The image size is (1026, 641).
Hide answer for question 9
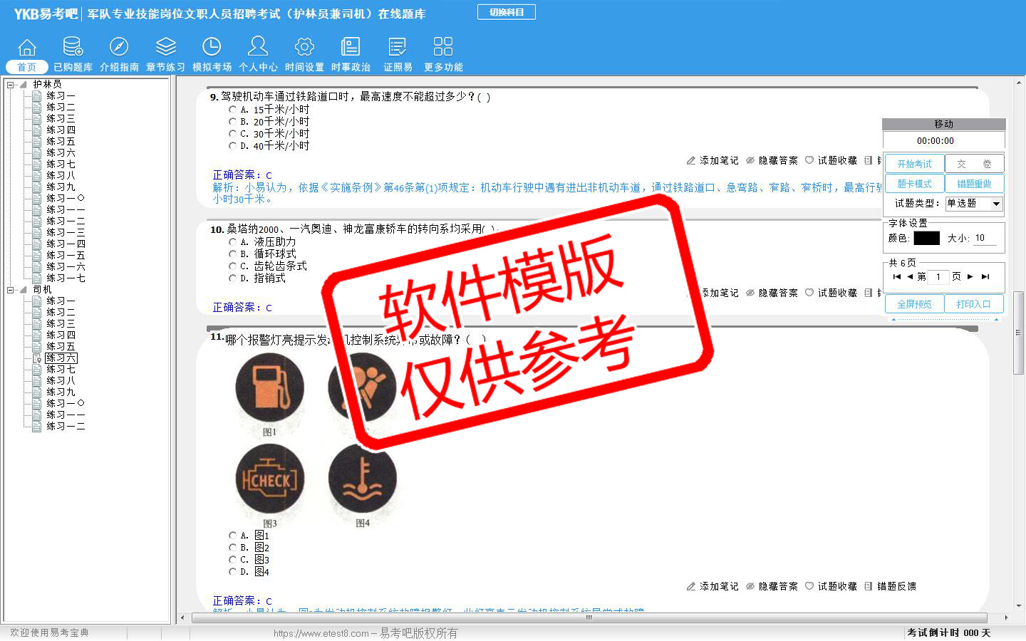point(772,160)
